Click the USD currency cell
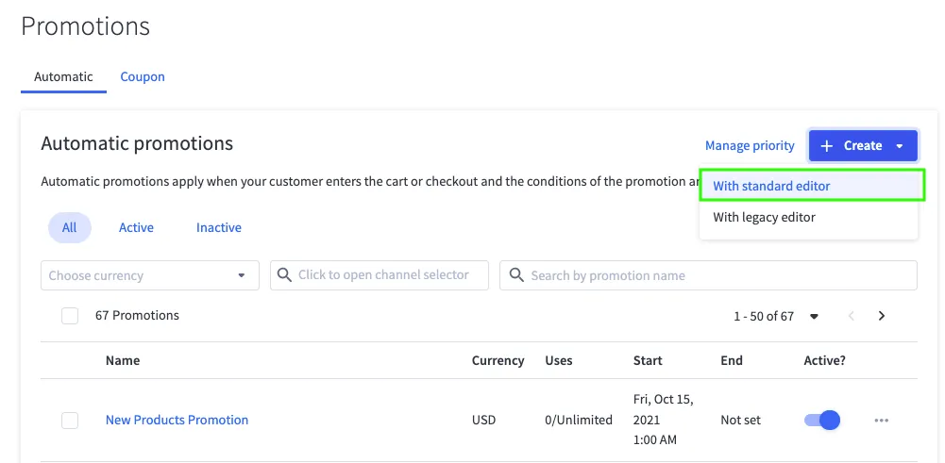 [484, 421]
